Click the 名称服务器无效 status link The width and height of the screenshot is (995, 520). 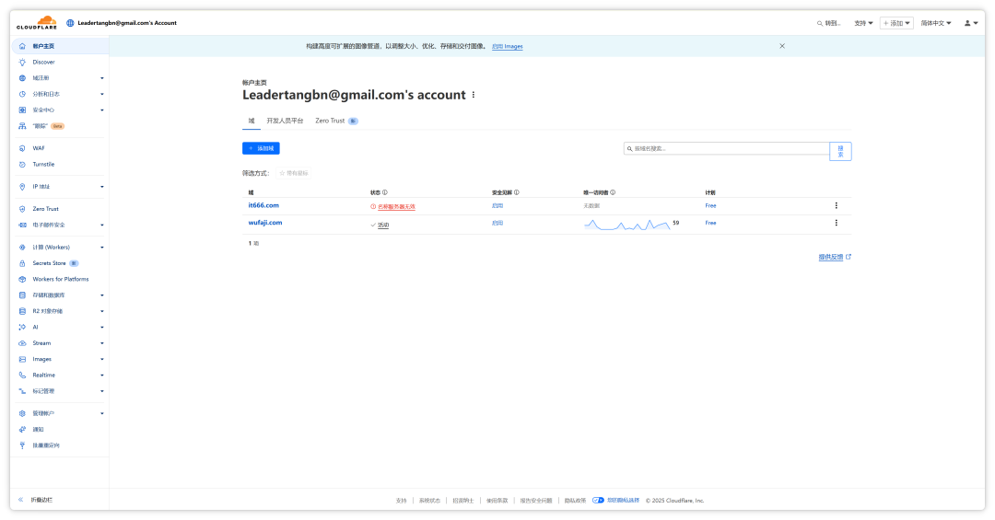pos(396,207)
